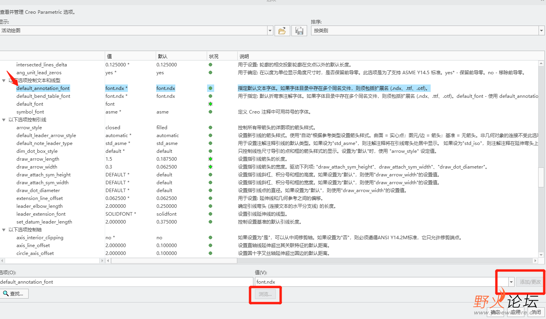The width and height of the screenshot is (546, 319).
Task: Select the set_datum_leader_length option
Action: [x=44, y=222]
